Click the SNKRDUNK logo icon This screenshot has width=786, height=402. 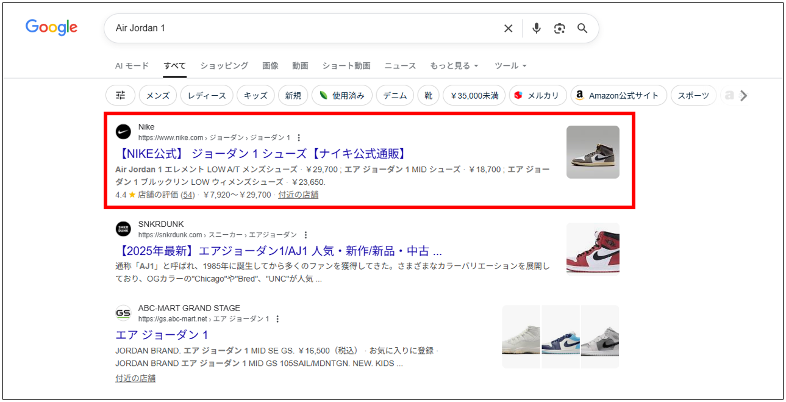(x=123, y=228)
